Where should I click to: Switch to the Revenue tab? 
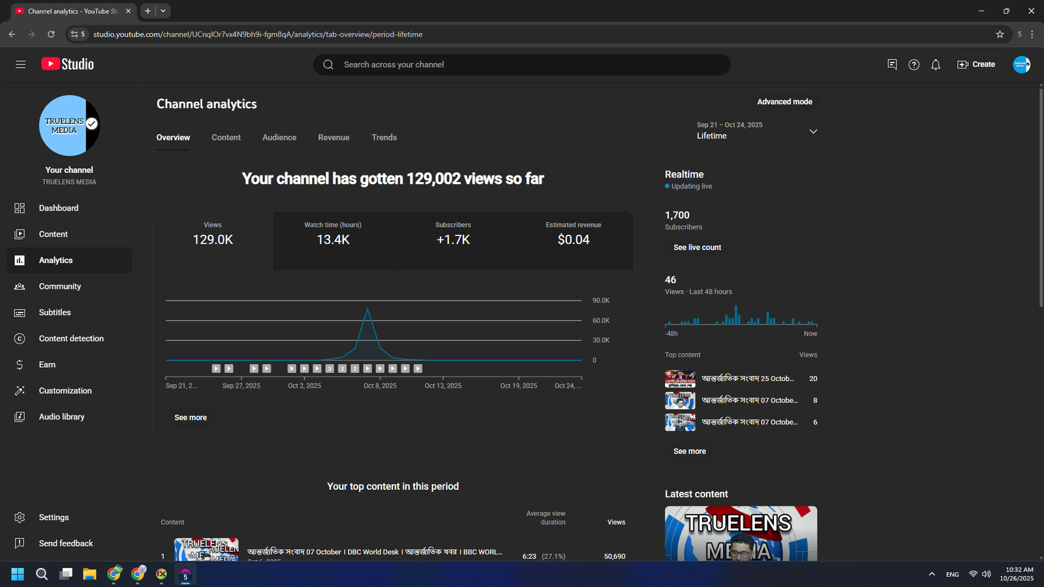333,138
